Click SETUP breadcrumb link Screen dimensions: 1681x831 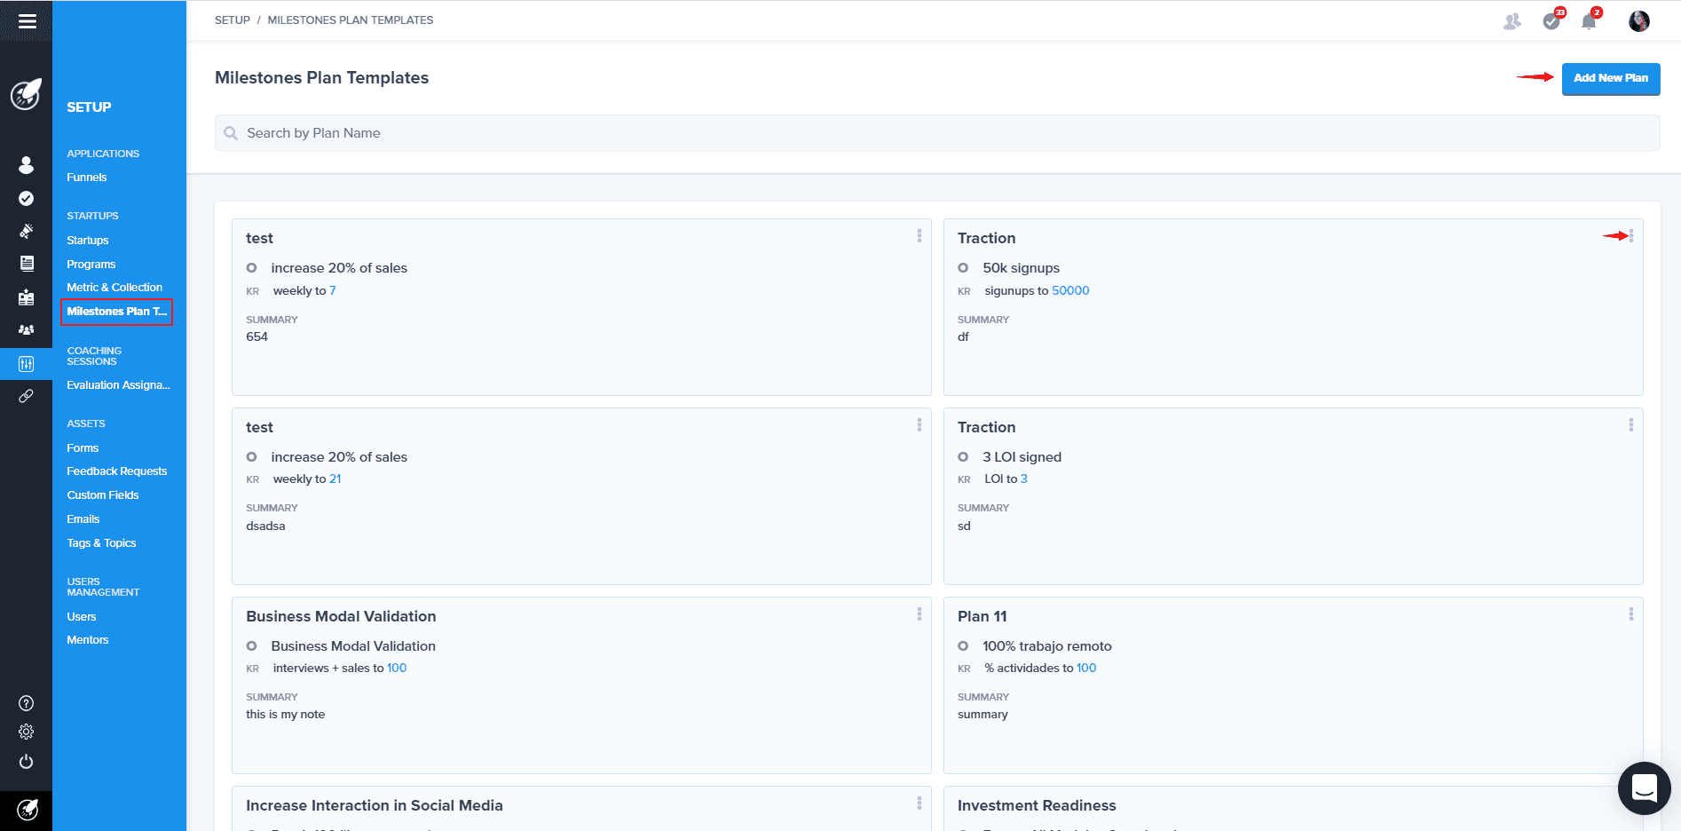point(233,20)
